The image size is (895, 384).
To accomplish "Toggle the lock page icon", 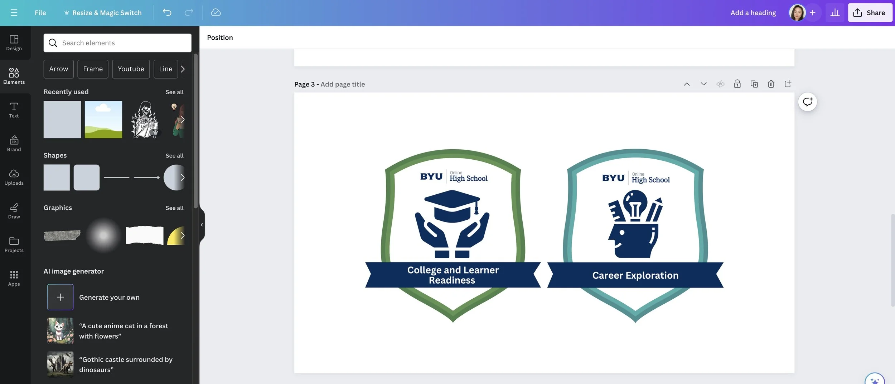I will click(x=737, y=84).
